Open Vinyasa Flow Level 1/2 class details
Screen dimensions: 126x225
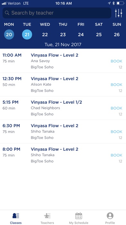click(56, 102)
